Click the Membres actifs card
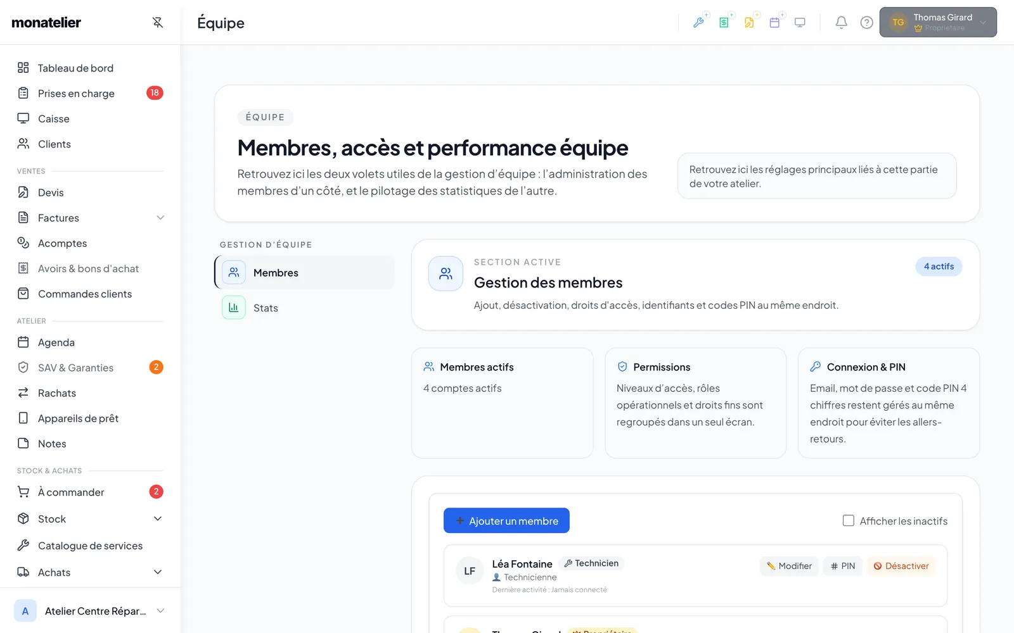Screen dimensions: 1014x633 coord(503,403)
